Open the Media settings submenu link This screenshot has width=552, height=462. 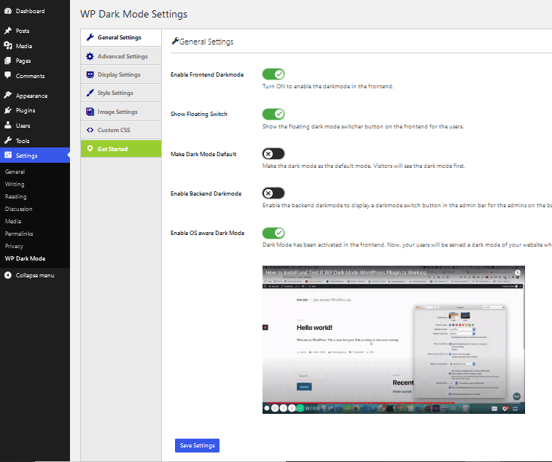pos(13,221)
